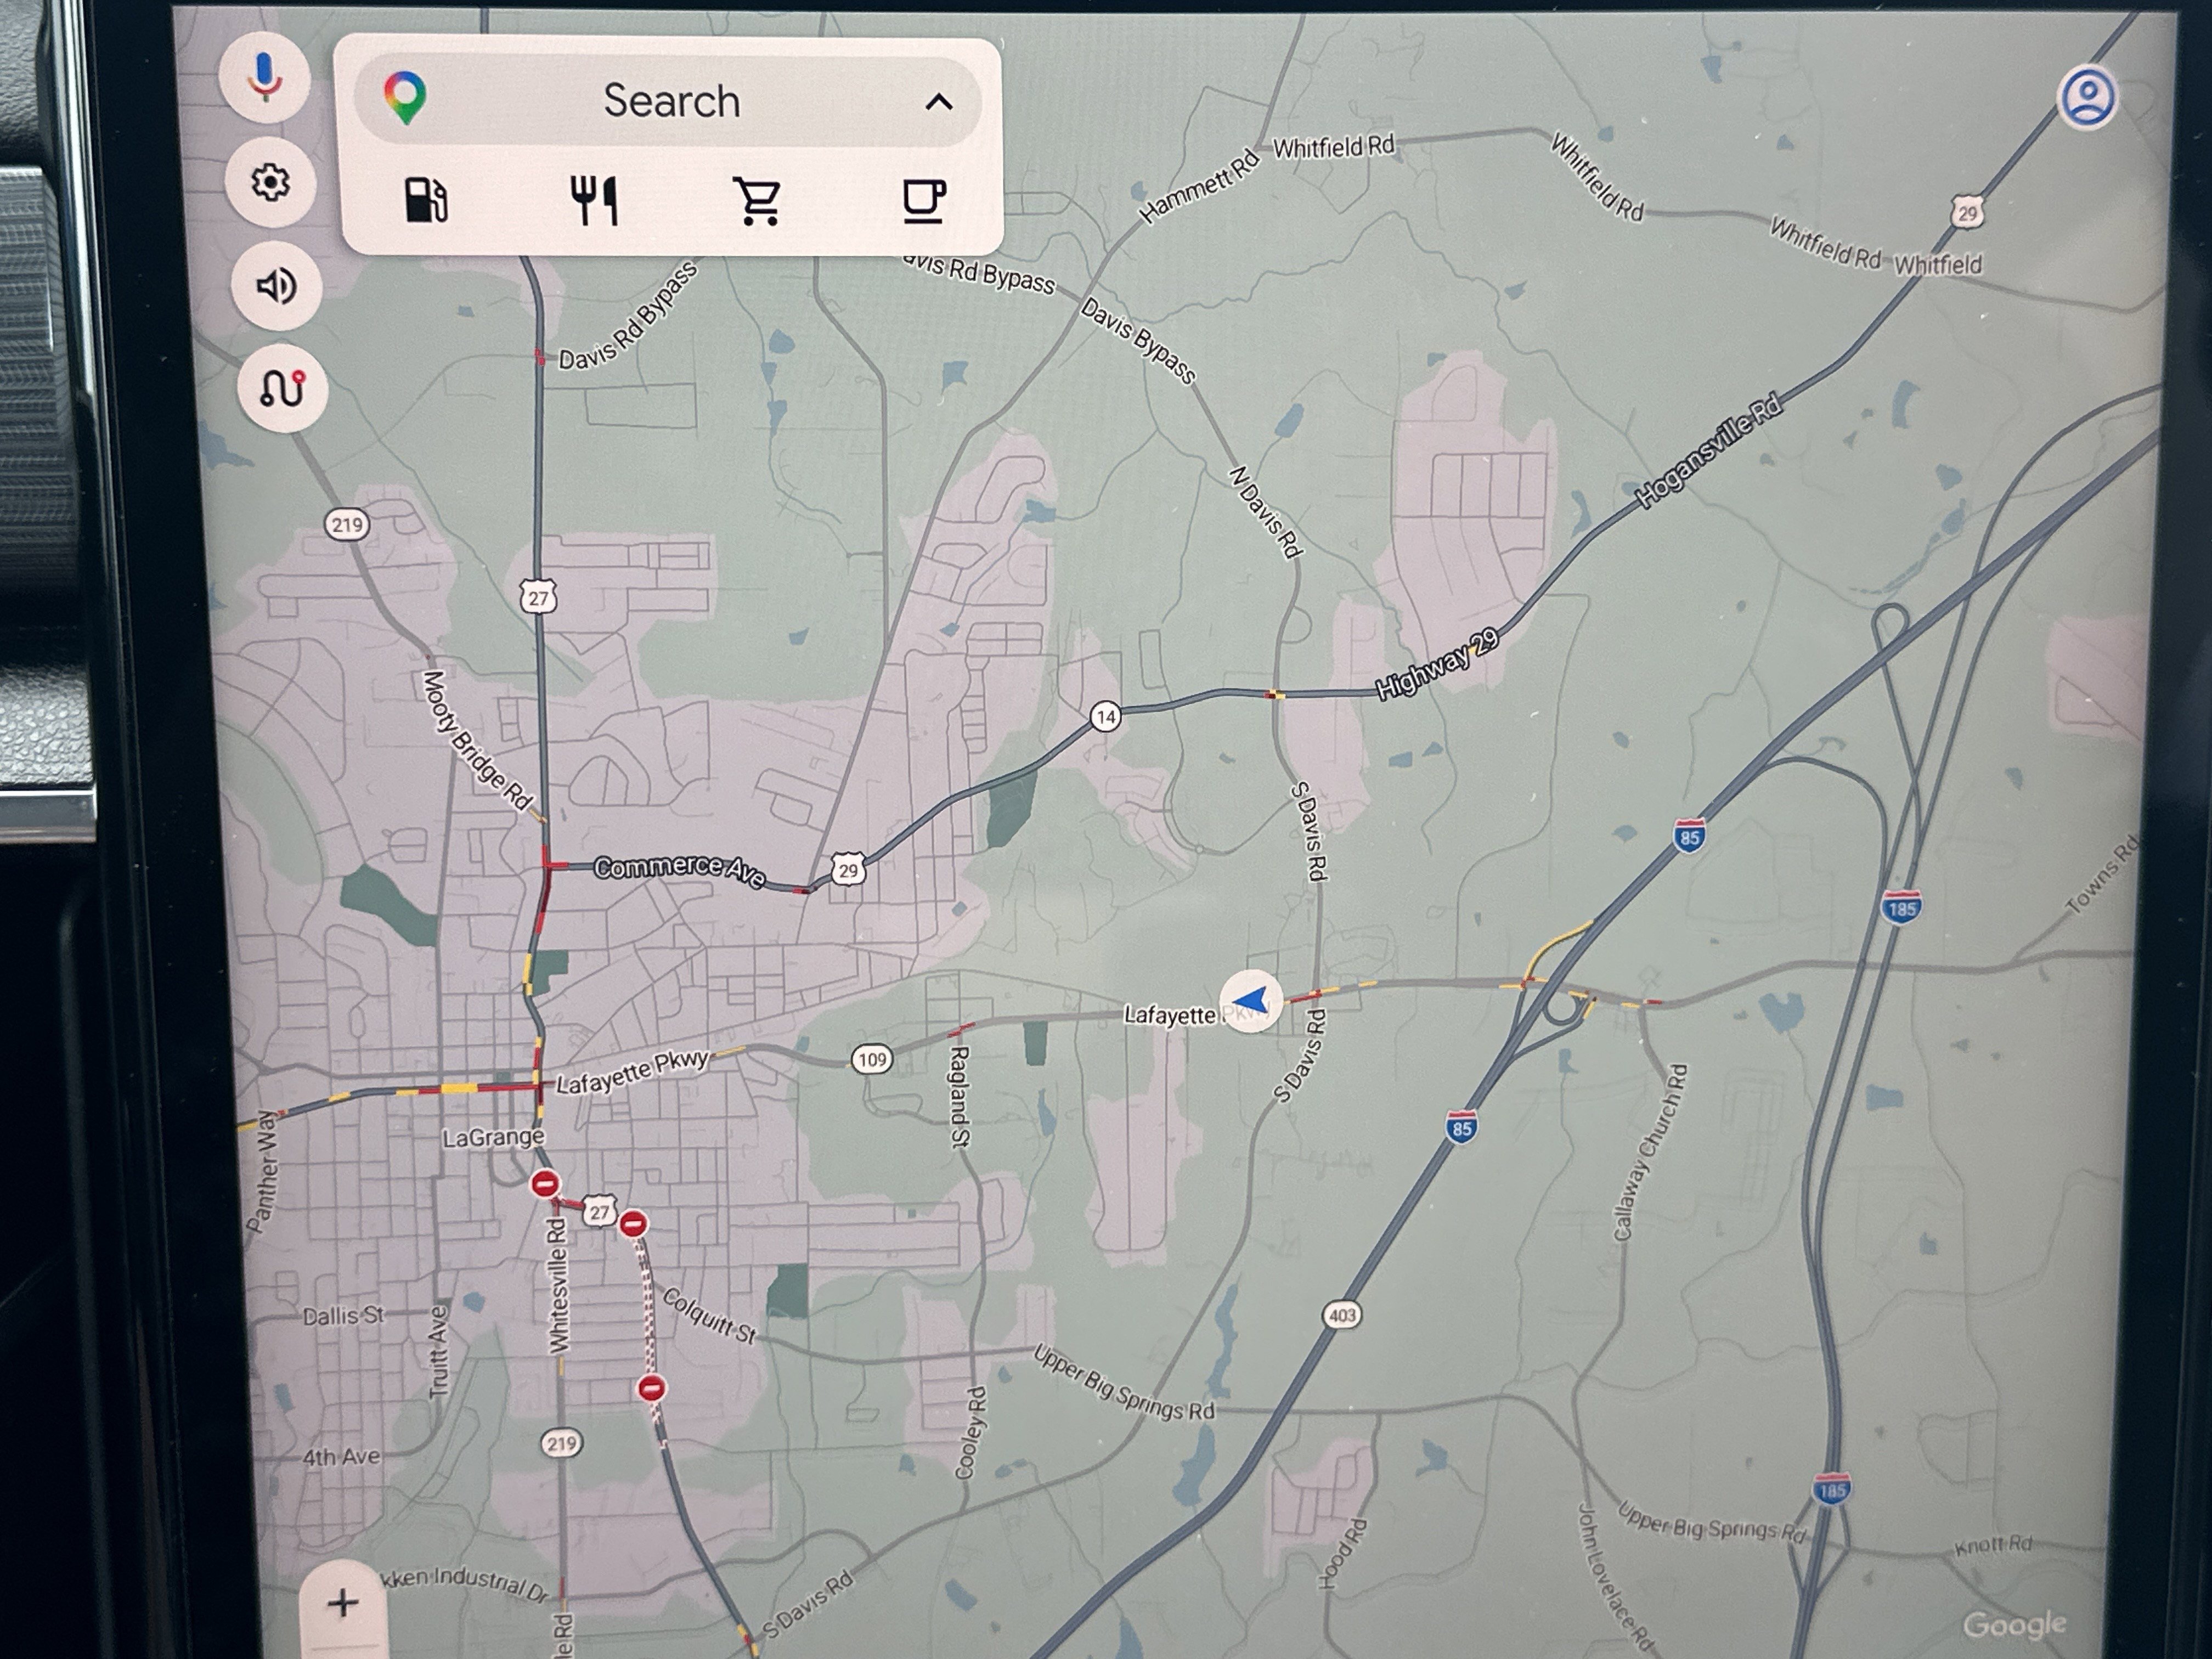
Task: Tap road closure icon near LaGrange label
Action: point(544,1185)
